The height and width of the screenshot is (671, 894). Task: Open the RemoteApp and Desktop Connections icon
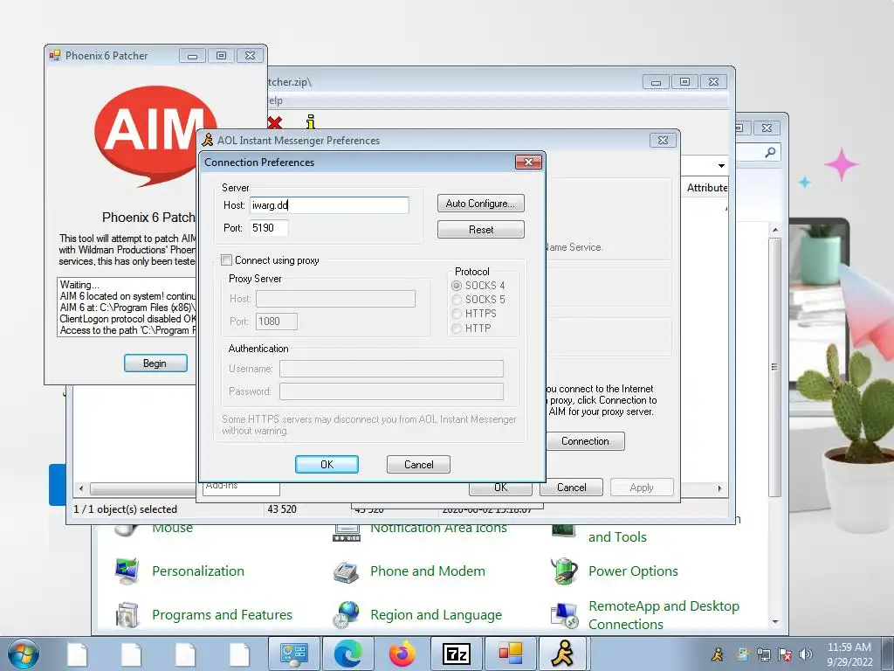click(x=564, y=615)
